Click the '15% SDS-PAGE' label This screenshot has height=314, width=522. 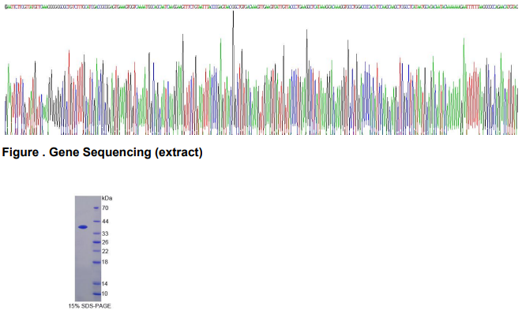coord(89,306)
